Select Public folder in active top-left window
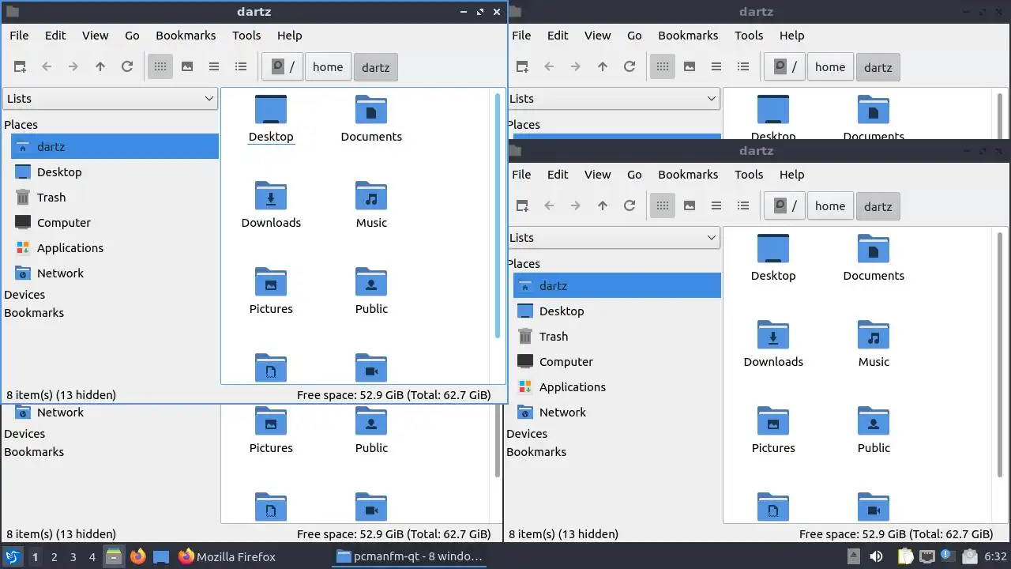Image resolution: width=1011 pixels, height=569 pixels. click(371, 291)
